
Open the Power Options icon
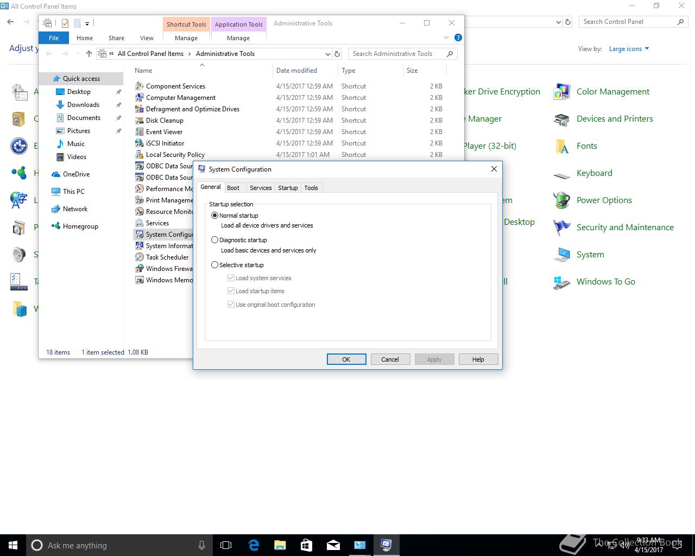(x=562, y=200)
